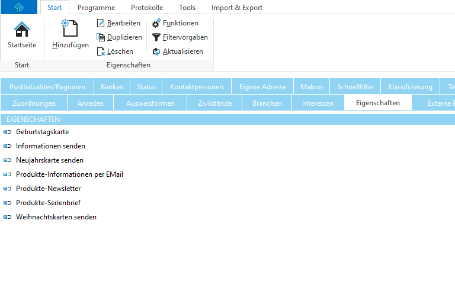455x285 pixels.
Task: Click the Löschen delete icon
Action: point(101,51)
